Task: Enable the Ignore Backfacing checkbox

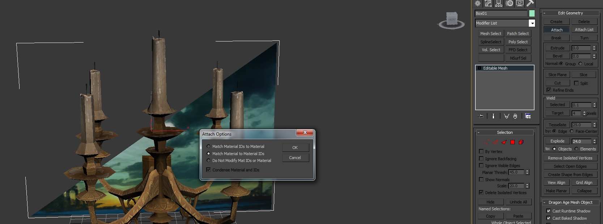Action: click(481, 159)
